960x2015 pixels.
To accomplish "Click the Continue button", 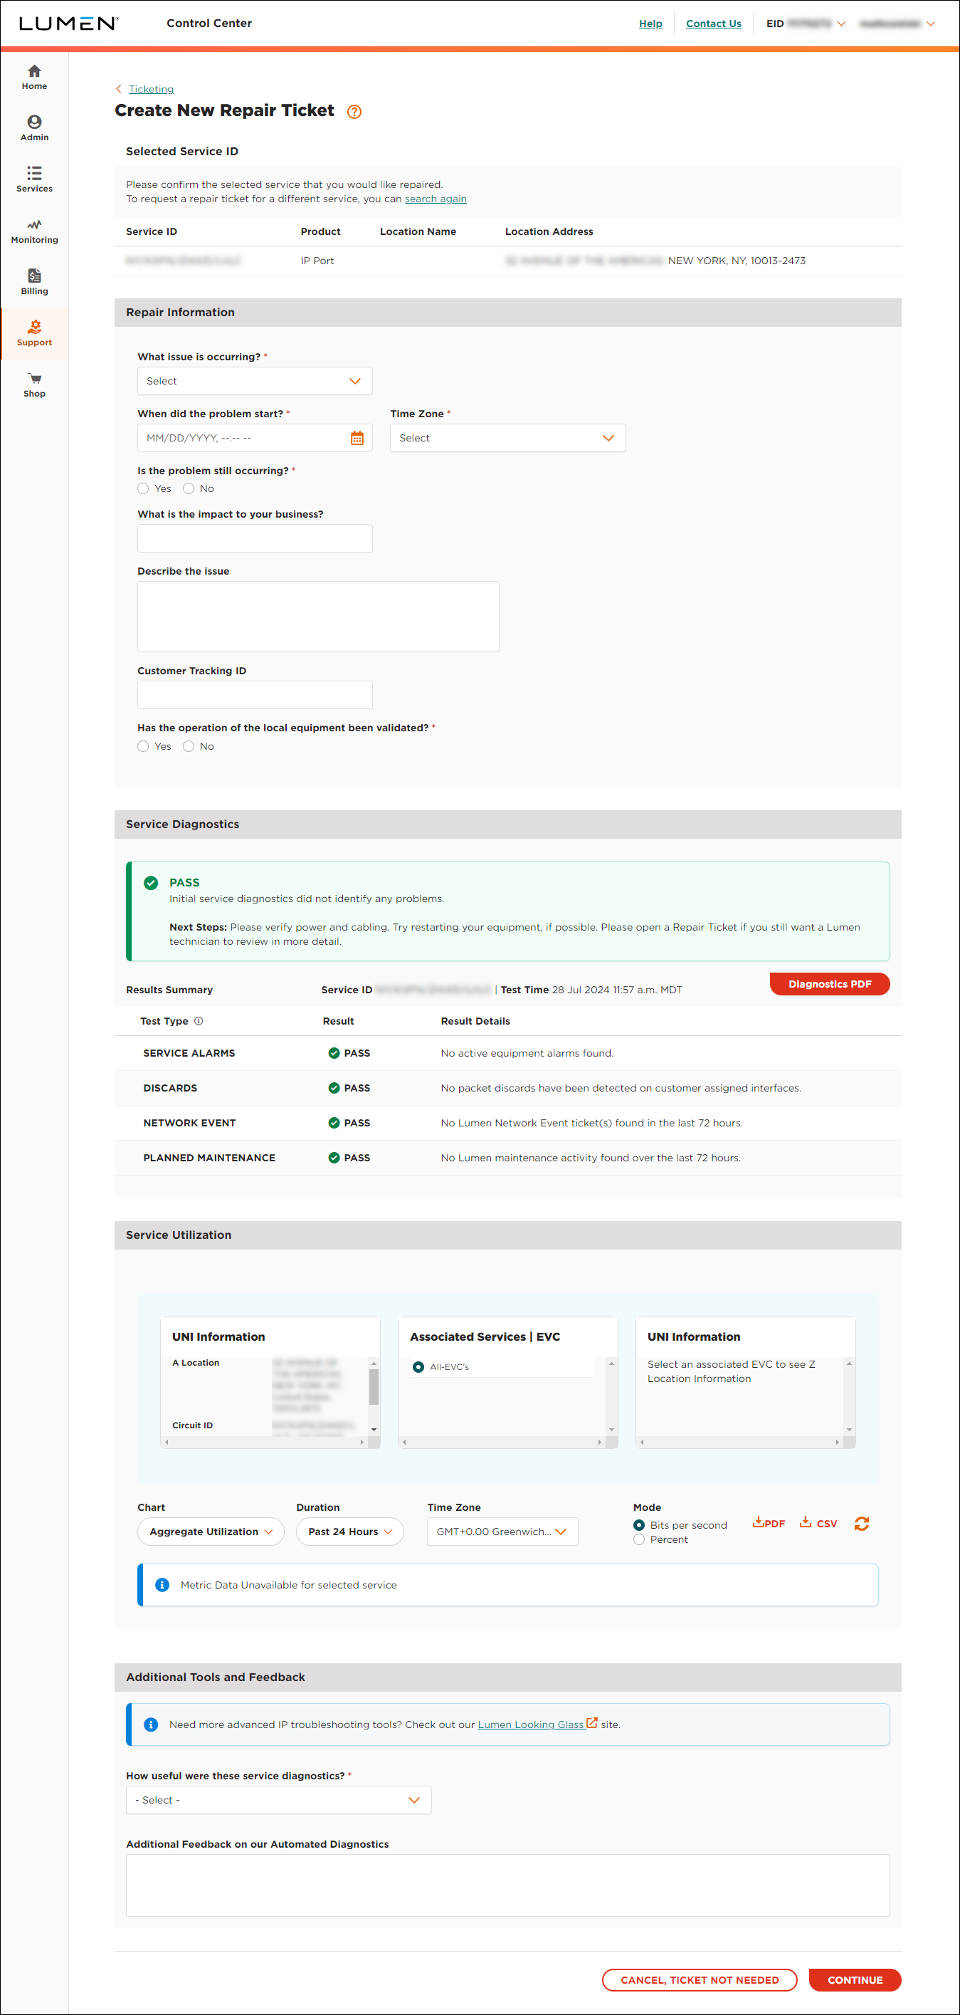I will (x=855, y=1980).
